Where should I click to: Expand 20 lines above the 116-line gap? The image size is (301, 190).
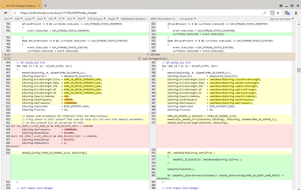pyautogui.click(x=7, y=55)
